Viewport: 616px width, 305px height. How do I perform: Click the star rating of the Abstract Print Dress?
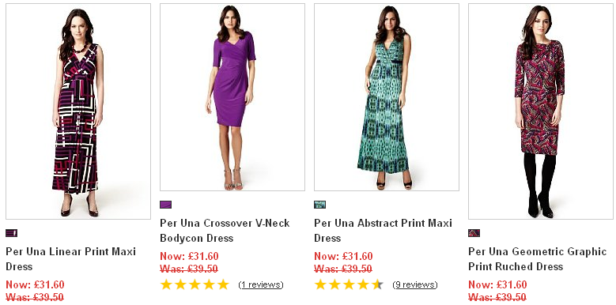point(349,284)
